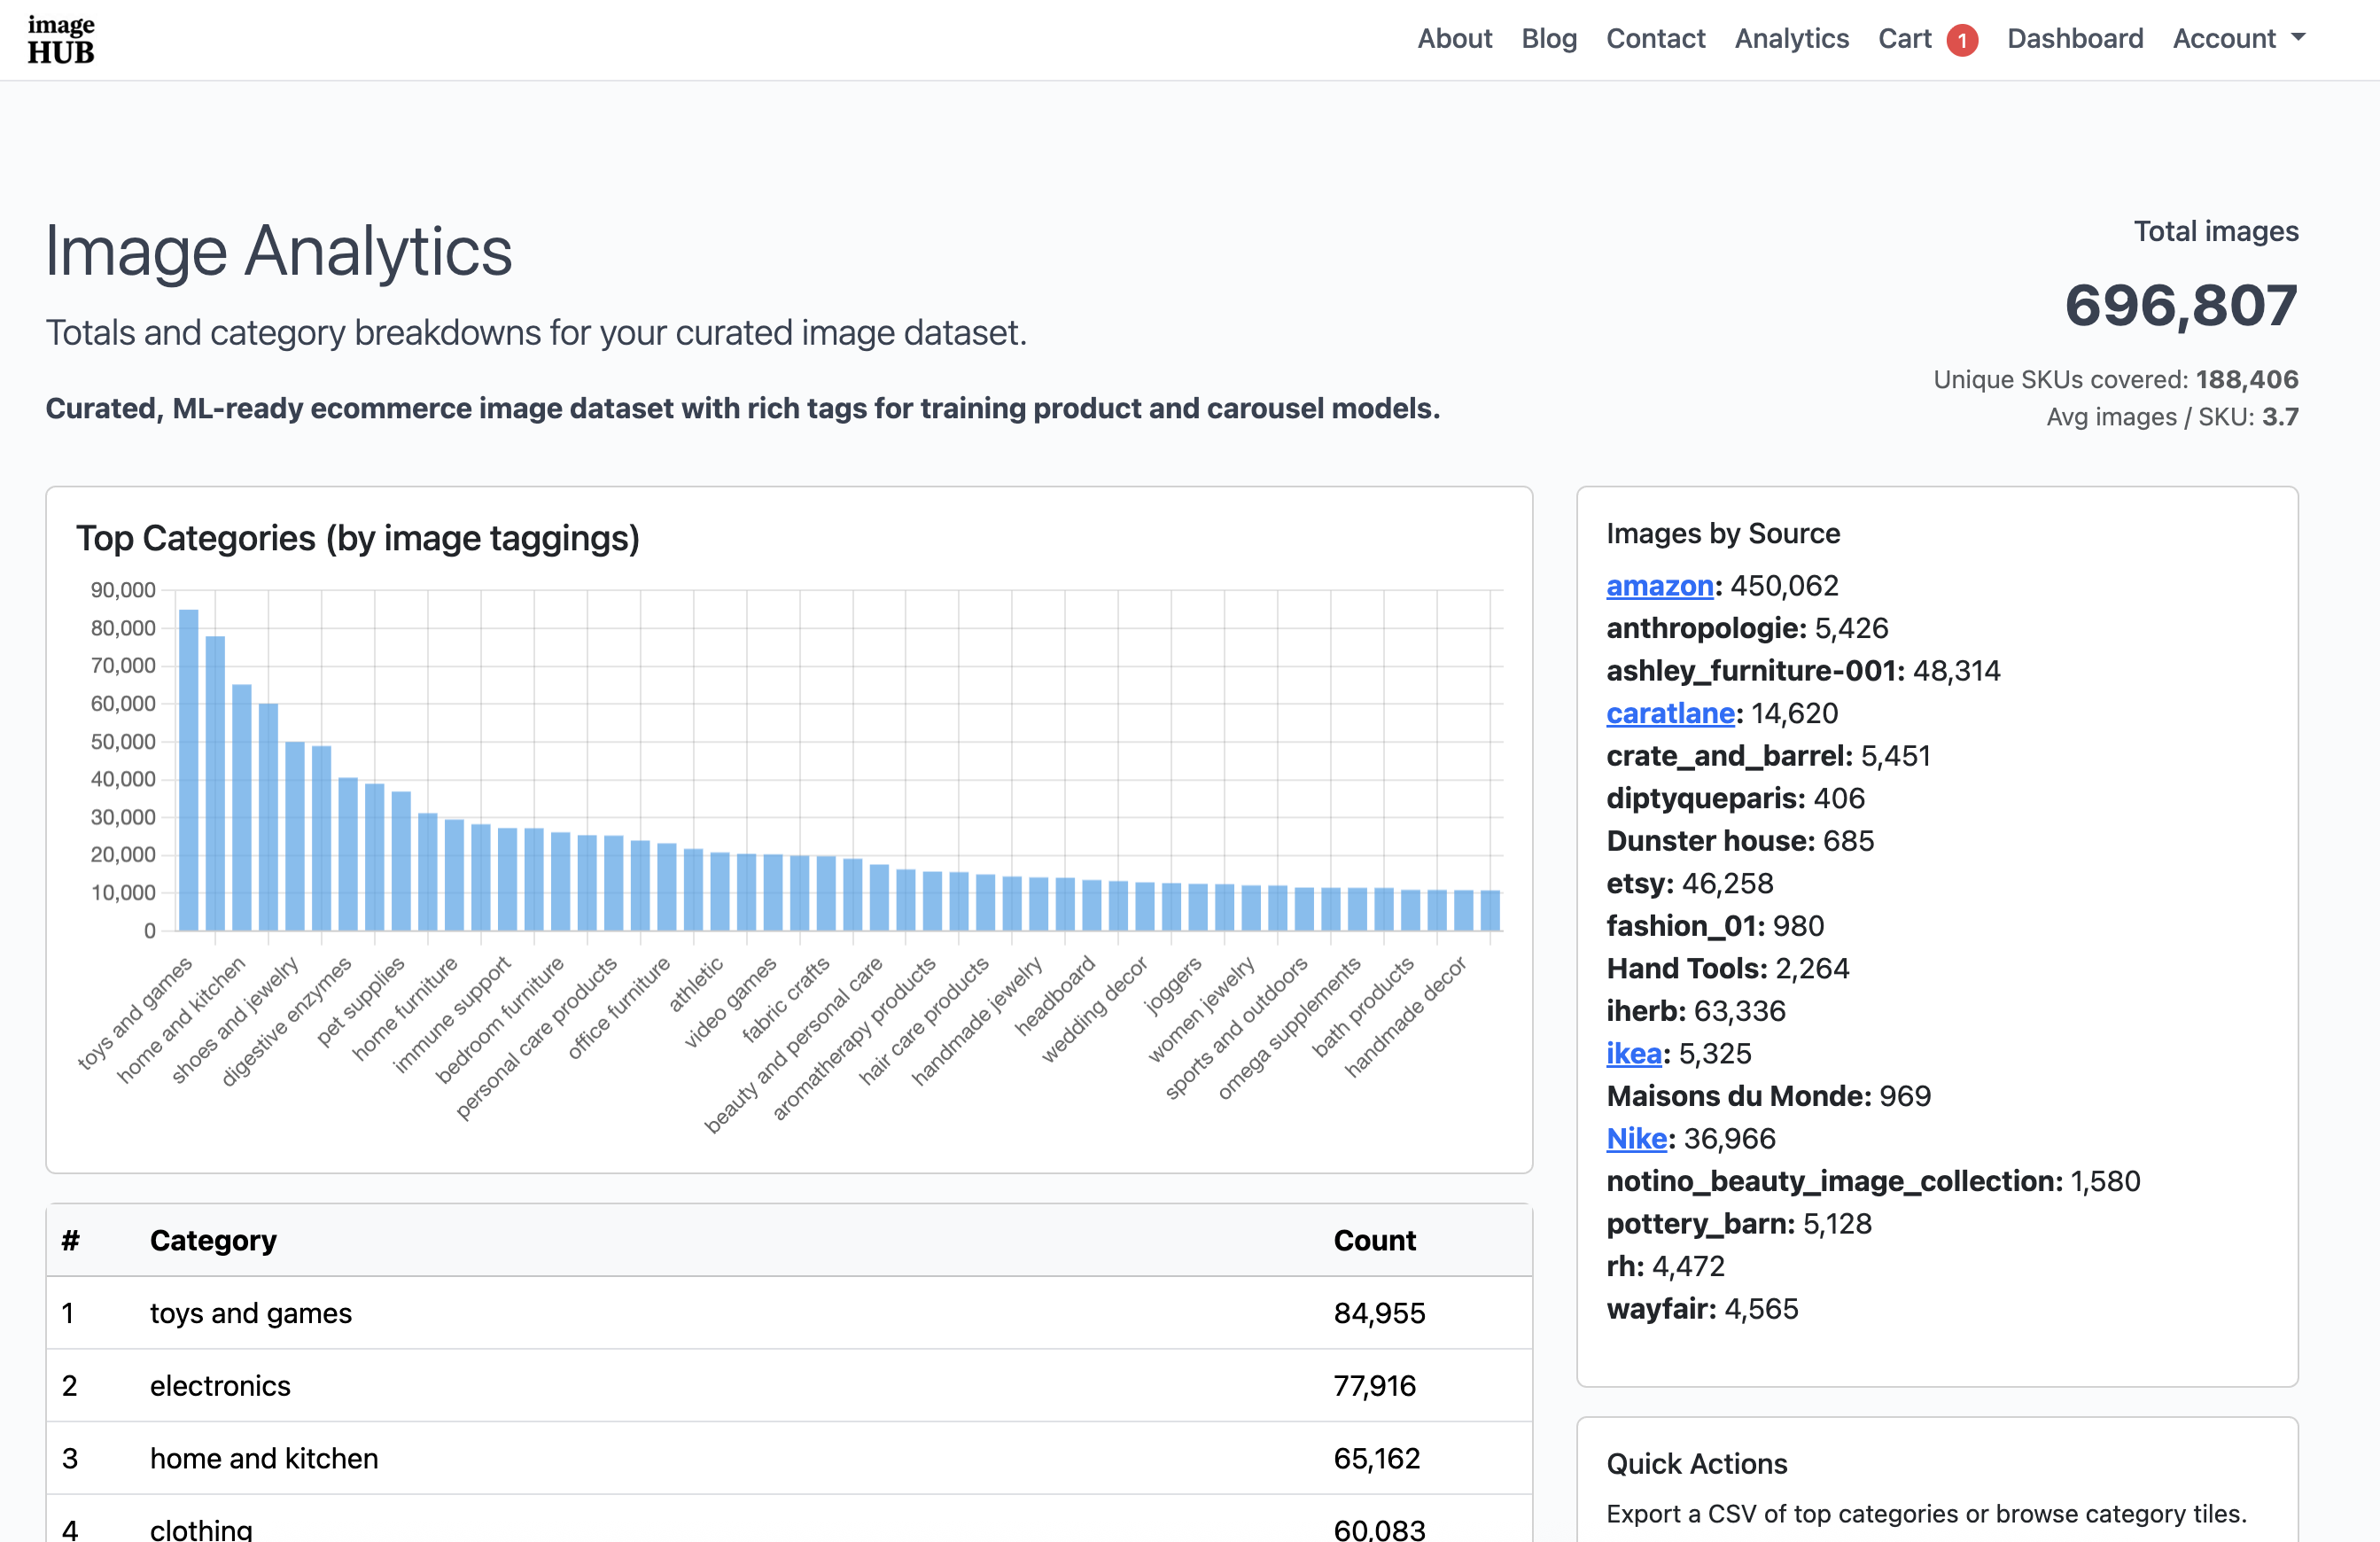
Task: Open the Contact page
Action: point(1656,38)
